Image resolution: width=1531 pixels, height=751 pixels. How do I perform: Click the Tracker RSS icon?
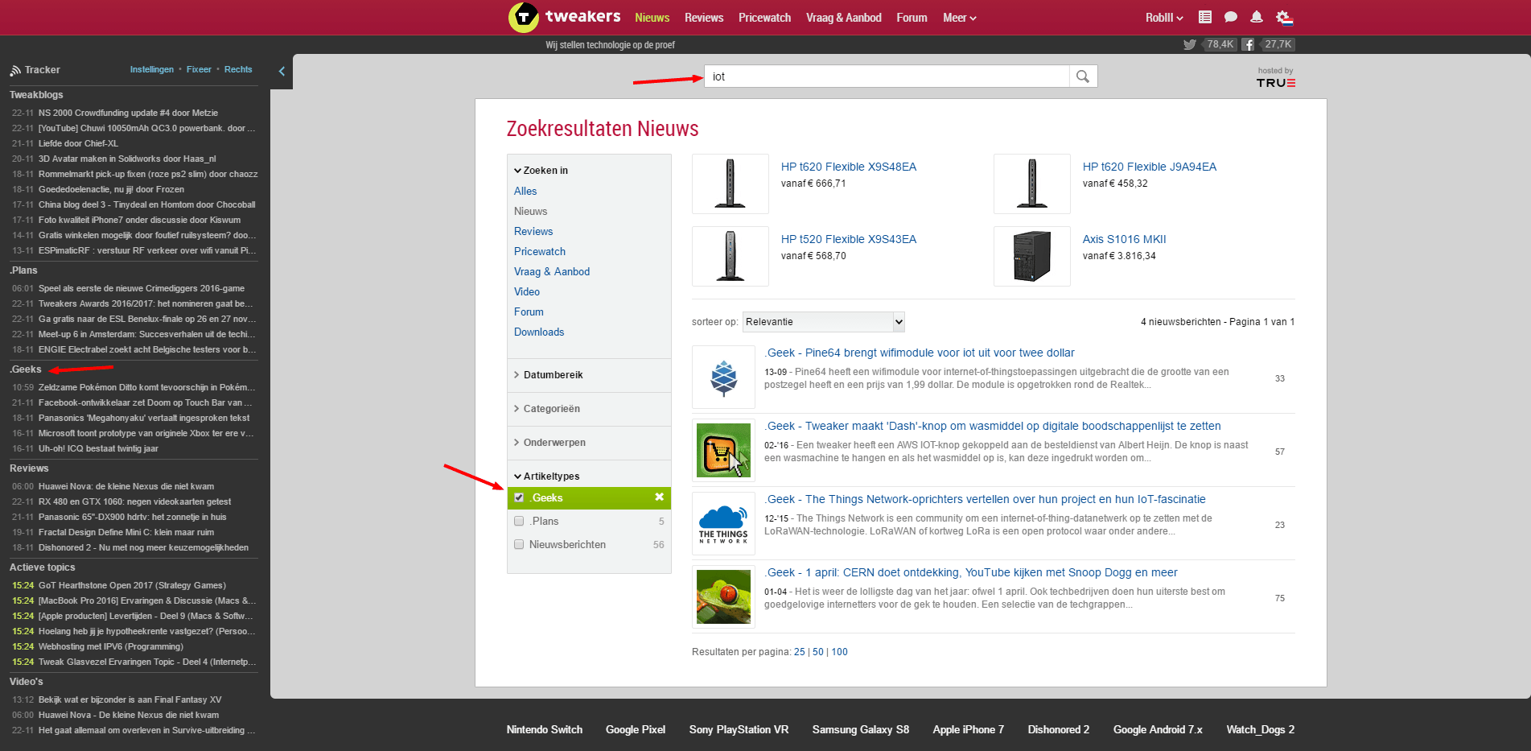15,70
